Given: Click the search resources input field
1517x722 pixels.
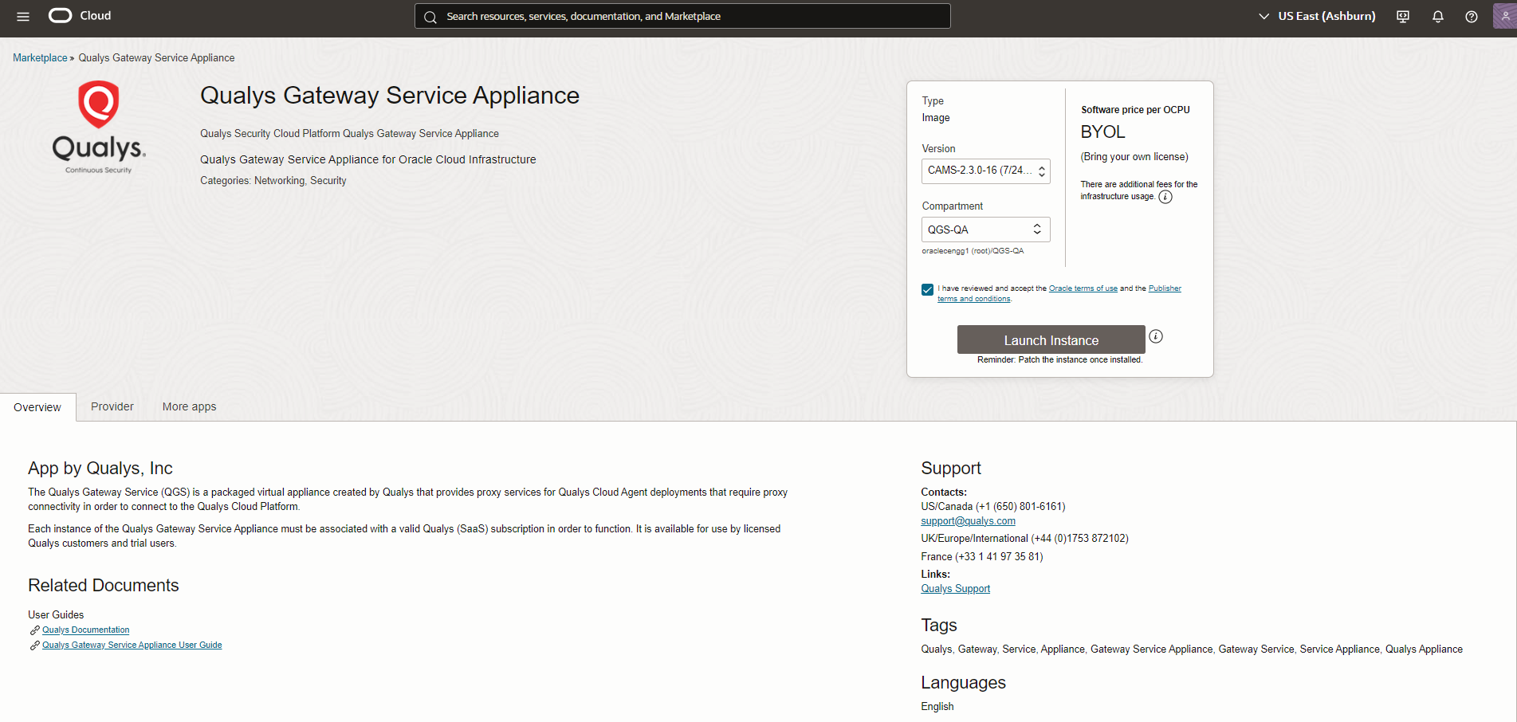Looking at the screenshot, I should click(x=682, y=16).
